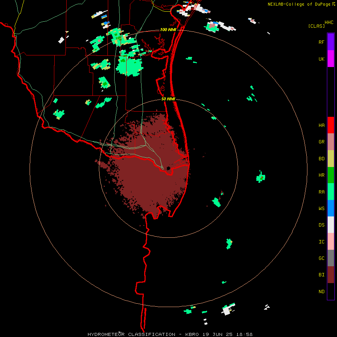The image size is (337, 337).
Task: Click the 'HHC' product label
Action: (329, 22)
